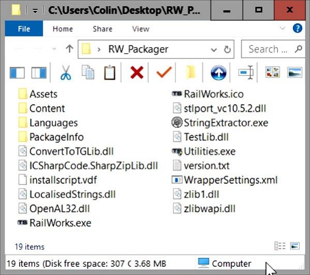Open the Quick Access Toolbar dropdown arrow
Viewport: 310px width, 275px height.
35,11
